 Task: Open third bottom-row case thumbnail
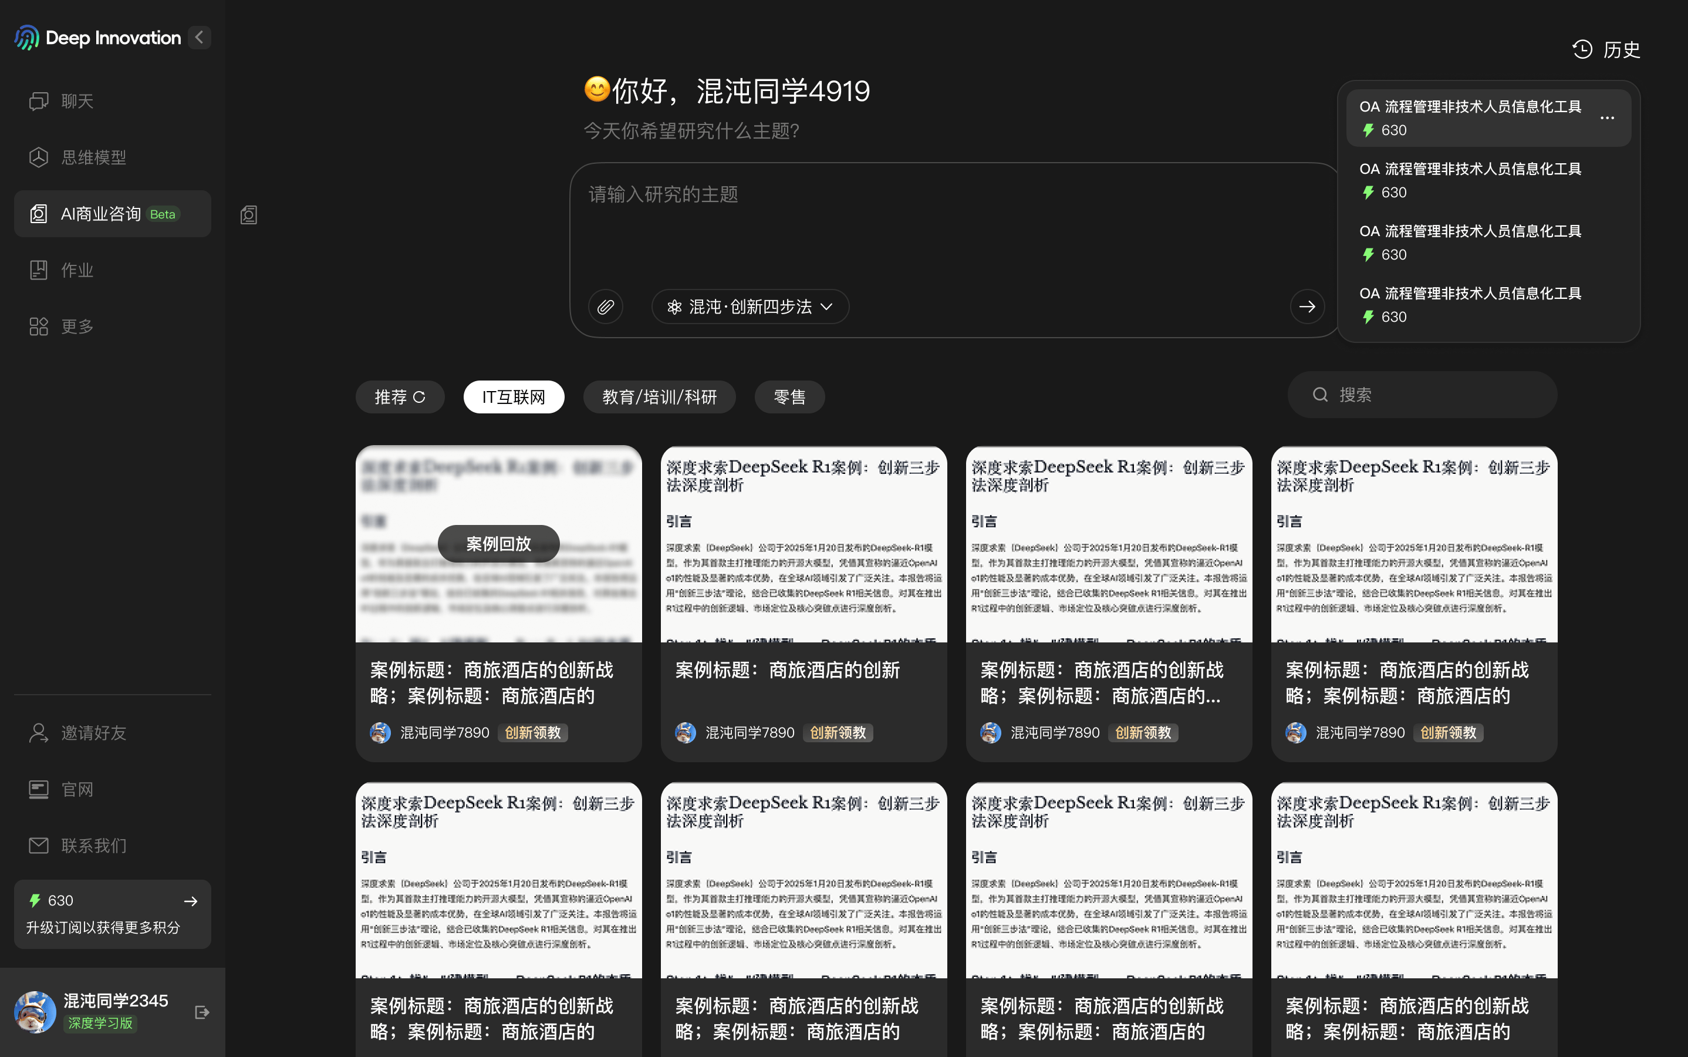click(x=1109, y=880)
